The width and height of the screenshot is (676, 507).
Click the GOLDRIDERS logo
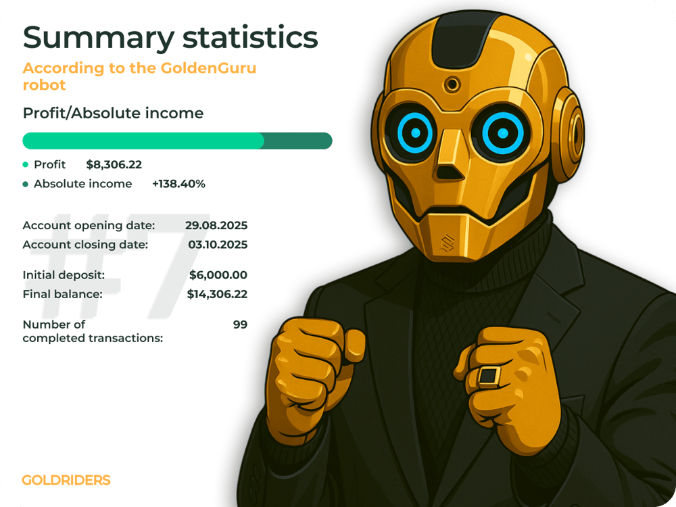point(66,480)
